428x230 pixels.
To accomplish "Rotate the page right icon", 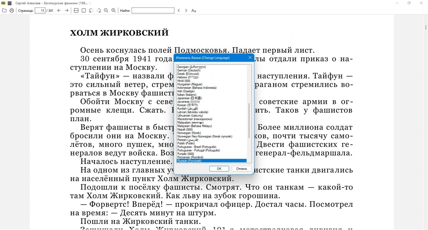I will (x=98, y=11).
